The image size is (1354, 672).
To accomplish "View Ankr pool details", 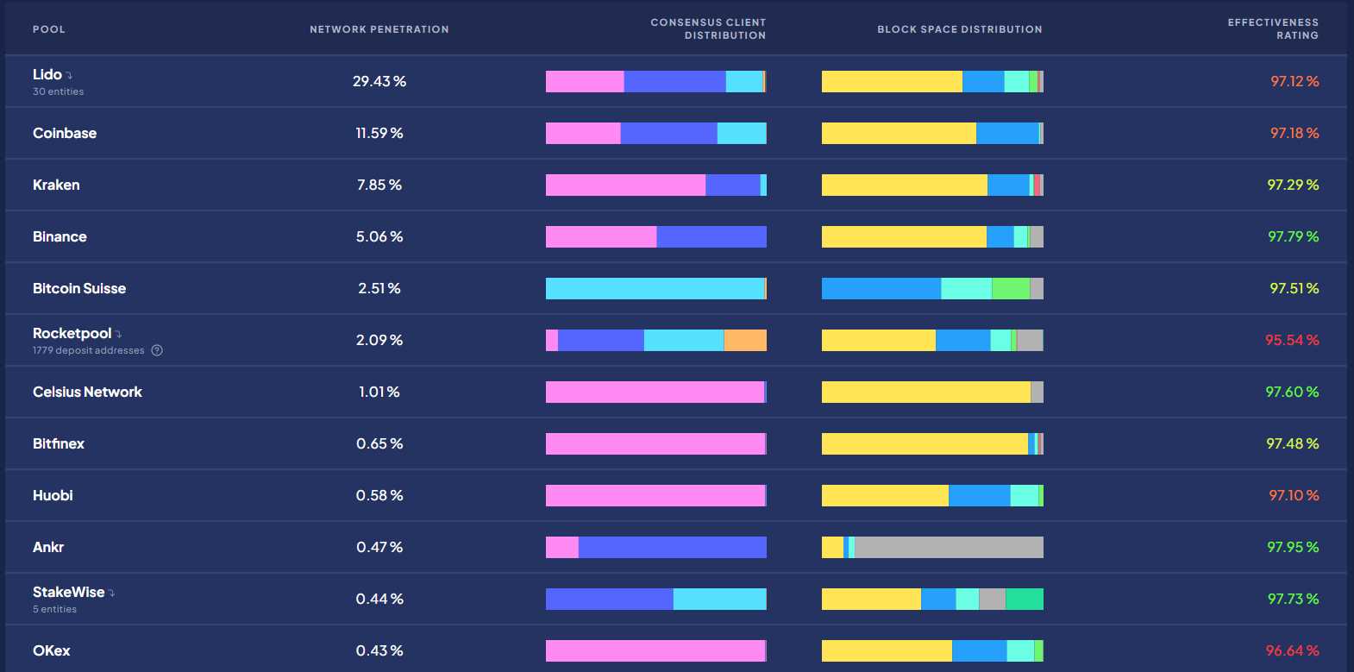I will (47, 547).
